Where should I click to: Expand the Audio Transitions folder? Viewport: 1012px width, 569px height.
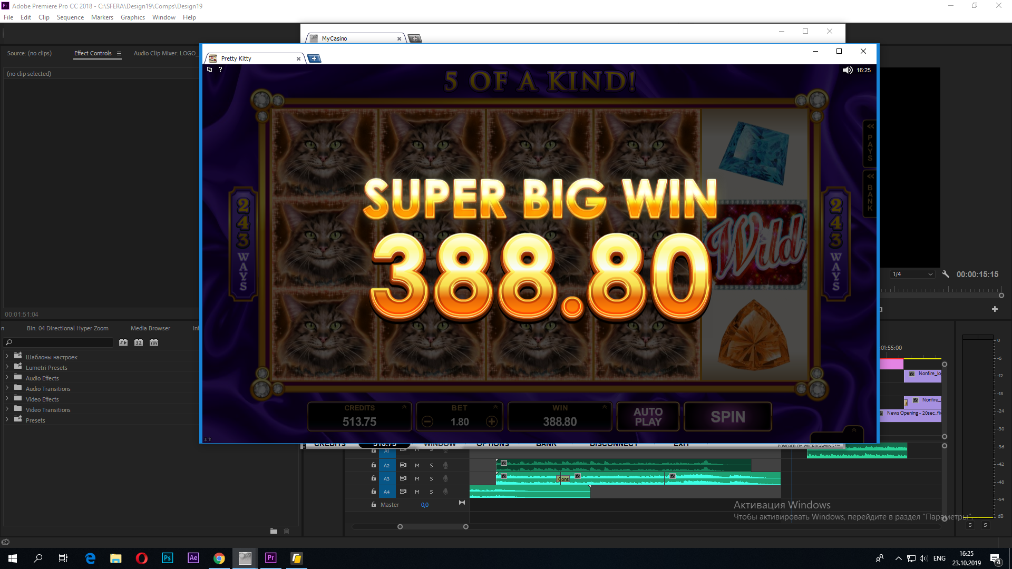pyautogui.click(x=7, y=388)
